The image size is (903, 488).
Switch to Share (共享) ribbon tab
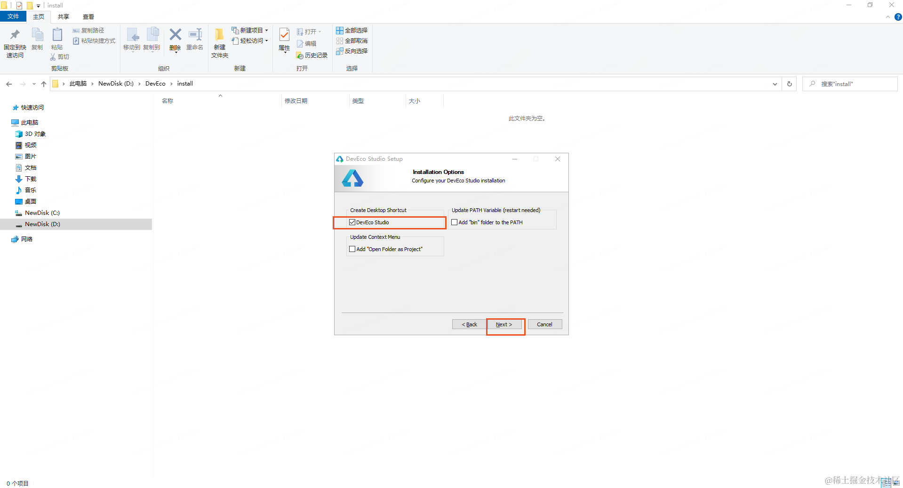(64, 17)
